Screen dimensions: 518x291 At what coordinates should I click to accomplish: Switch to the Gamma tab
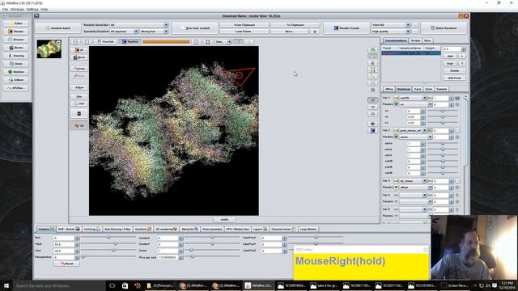coord(441,89)
